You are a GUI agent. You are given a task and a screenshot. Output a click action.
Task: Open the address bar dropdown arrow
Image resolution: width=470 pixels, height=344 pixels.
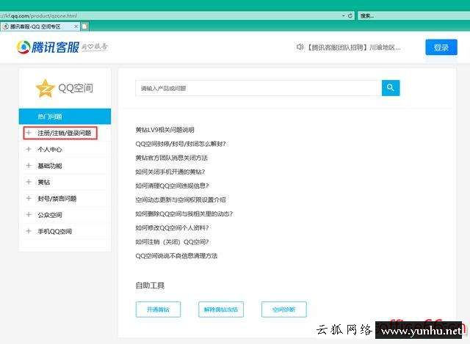coord(344,15)
